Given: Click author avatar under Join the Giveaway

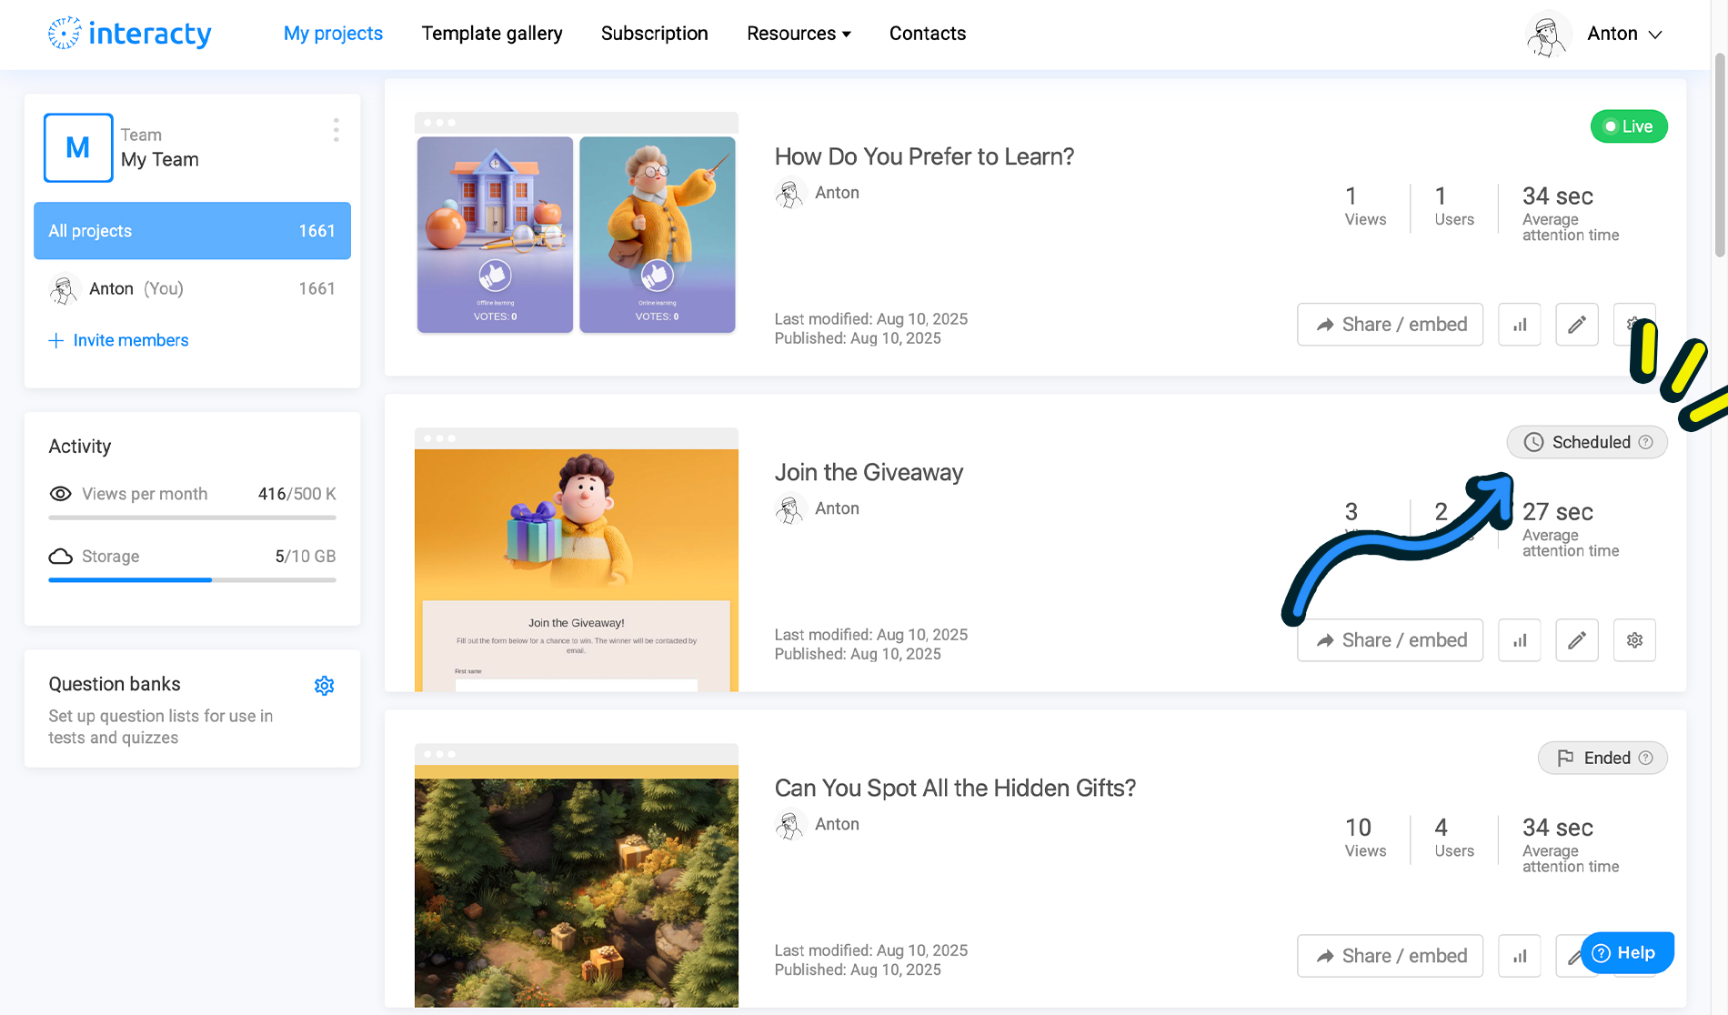Looking at the screenshot, I should pyautogui.click(x=789, y=508).
